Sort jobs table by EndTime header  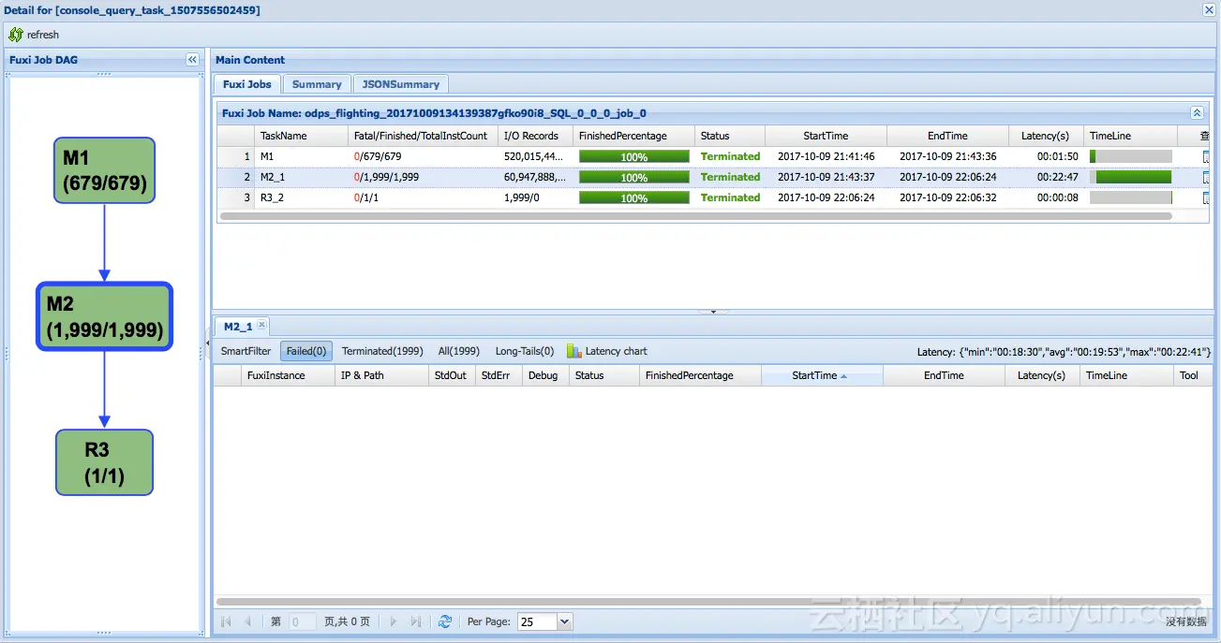pyautogui.click(x=947, y=136)
